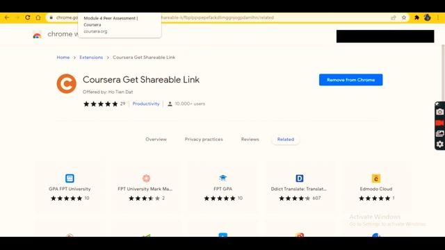Screen dimensions: 445x250
Task: Switch to Privacy practices tab
Action: [204, 140]
